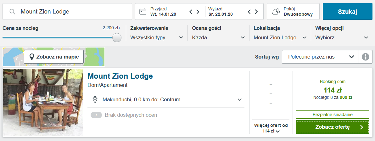
Task: Open the Więcej opcji dropdown
Action: coord(342,37)
